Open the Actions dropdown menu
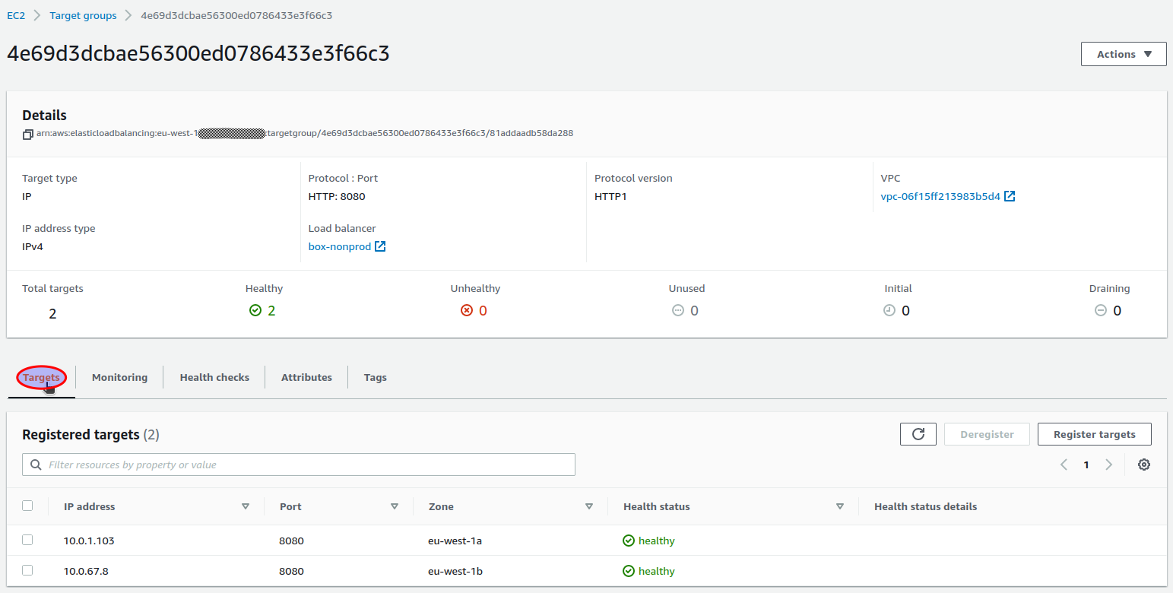 point(1123,53)
